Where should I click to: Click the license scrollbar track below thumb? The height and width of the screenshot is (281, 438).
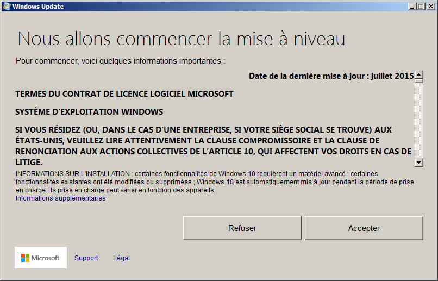click(419, 121)
